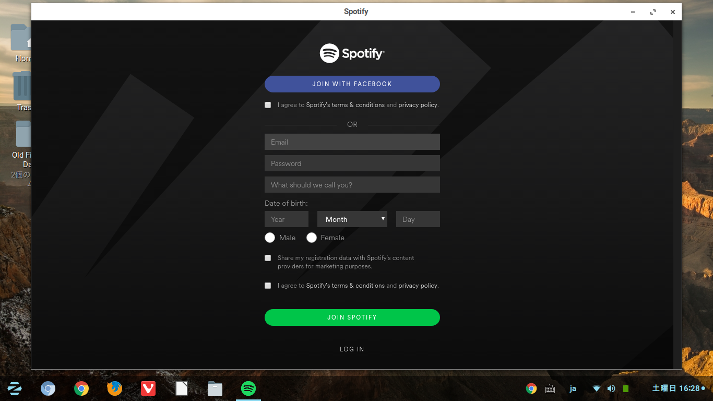Open the ja input language menu
713x401 pixels.
coord(573,388)
